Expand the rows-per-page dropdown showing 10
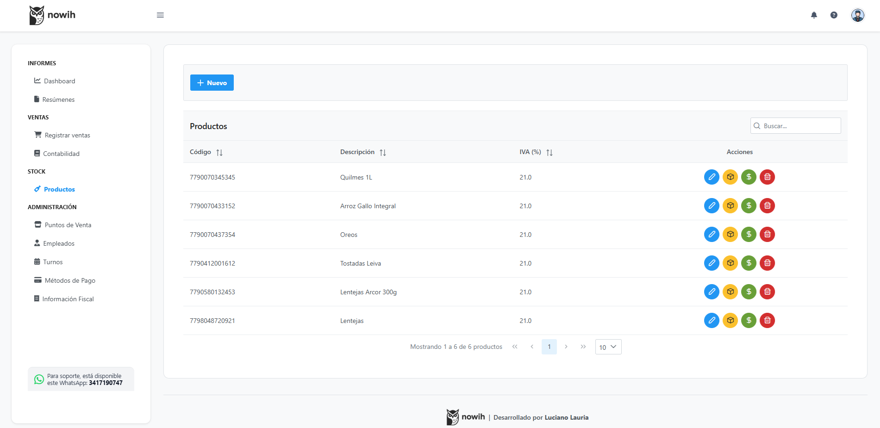This screenshot has width=880, height=428. [608, 347]
